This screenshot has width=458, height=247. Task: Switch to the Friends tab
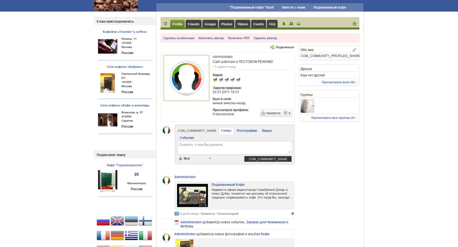pos(193,24)
